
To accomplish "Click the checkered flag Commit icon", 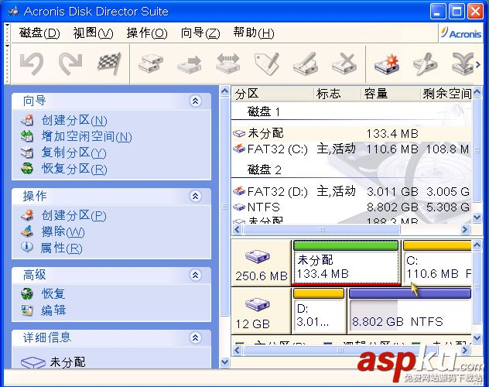I will point(109,63).
